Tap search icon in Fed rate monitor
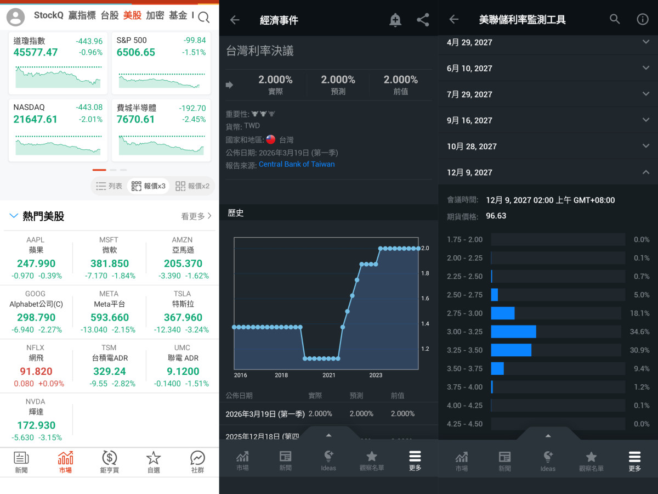658x494 pixels. pos(615,19)
